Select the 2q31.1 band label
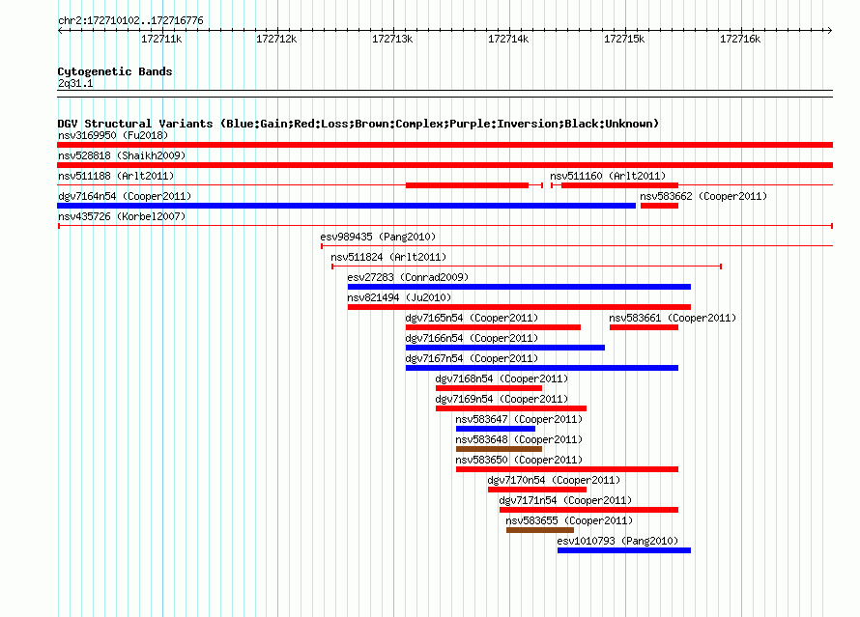 click(x=75, y=83)
